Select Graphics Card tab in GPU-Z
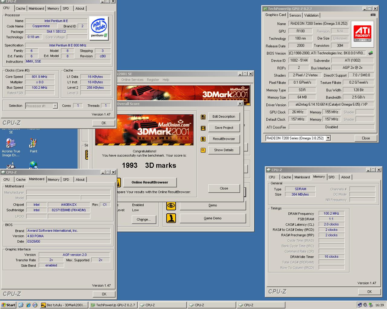The image size is (387, 309). tap(275, 15)
